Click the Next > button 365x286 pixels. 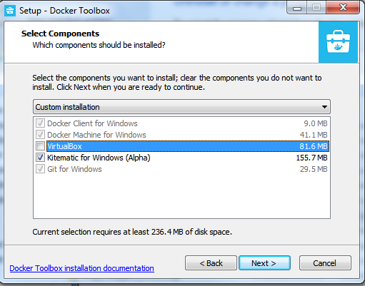[x=264, y=263]
